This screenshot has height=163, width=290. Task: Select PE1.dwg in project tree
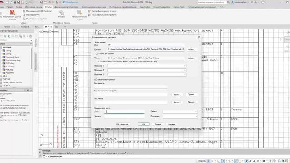click(9, 70)
